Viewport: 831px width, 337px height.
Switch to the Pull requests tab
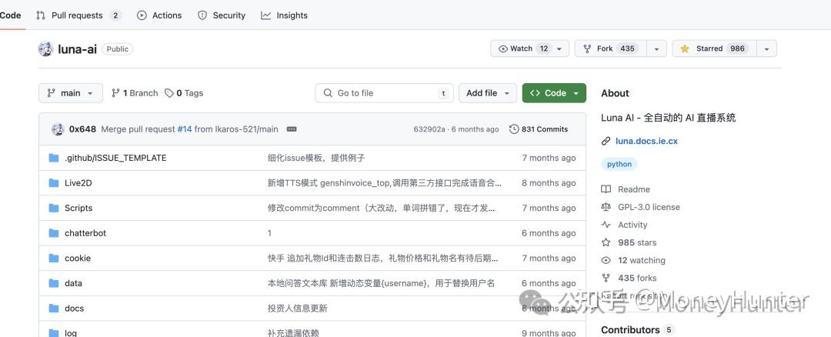tap(78, 15)
